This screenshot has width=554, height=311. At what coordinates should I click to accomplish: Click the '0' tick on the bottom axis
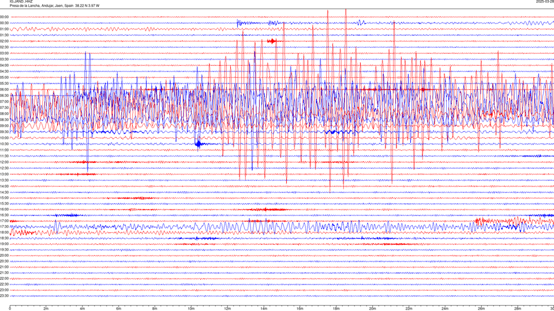pyautogui.click(x=10, y=309)
